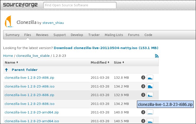Show info for clonezilla-live-1.2.8-23-i686.zip
196x124 pixels.
click(x=143, y=95)
